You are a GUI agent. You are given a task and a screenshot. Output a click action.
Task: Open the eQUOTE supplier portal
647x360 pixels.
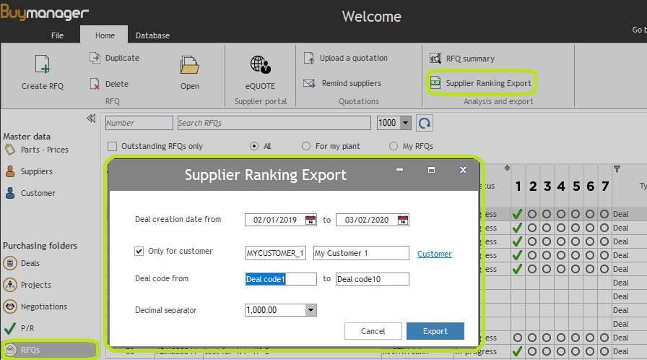pos(260,65)
